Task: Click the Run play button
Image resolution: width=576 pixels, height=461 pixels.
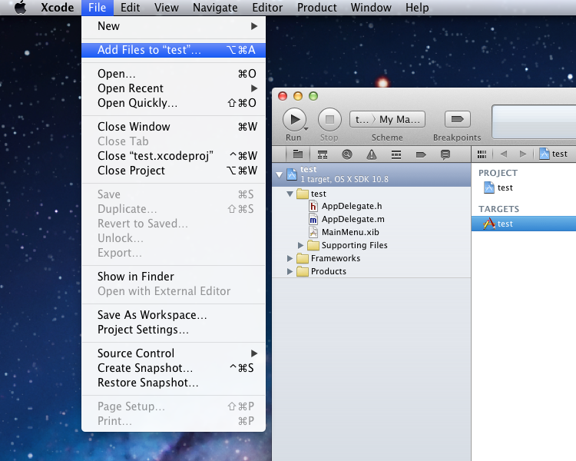Action: [294, 119]
